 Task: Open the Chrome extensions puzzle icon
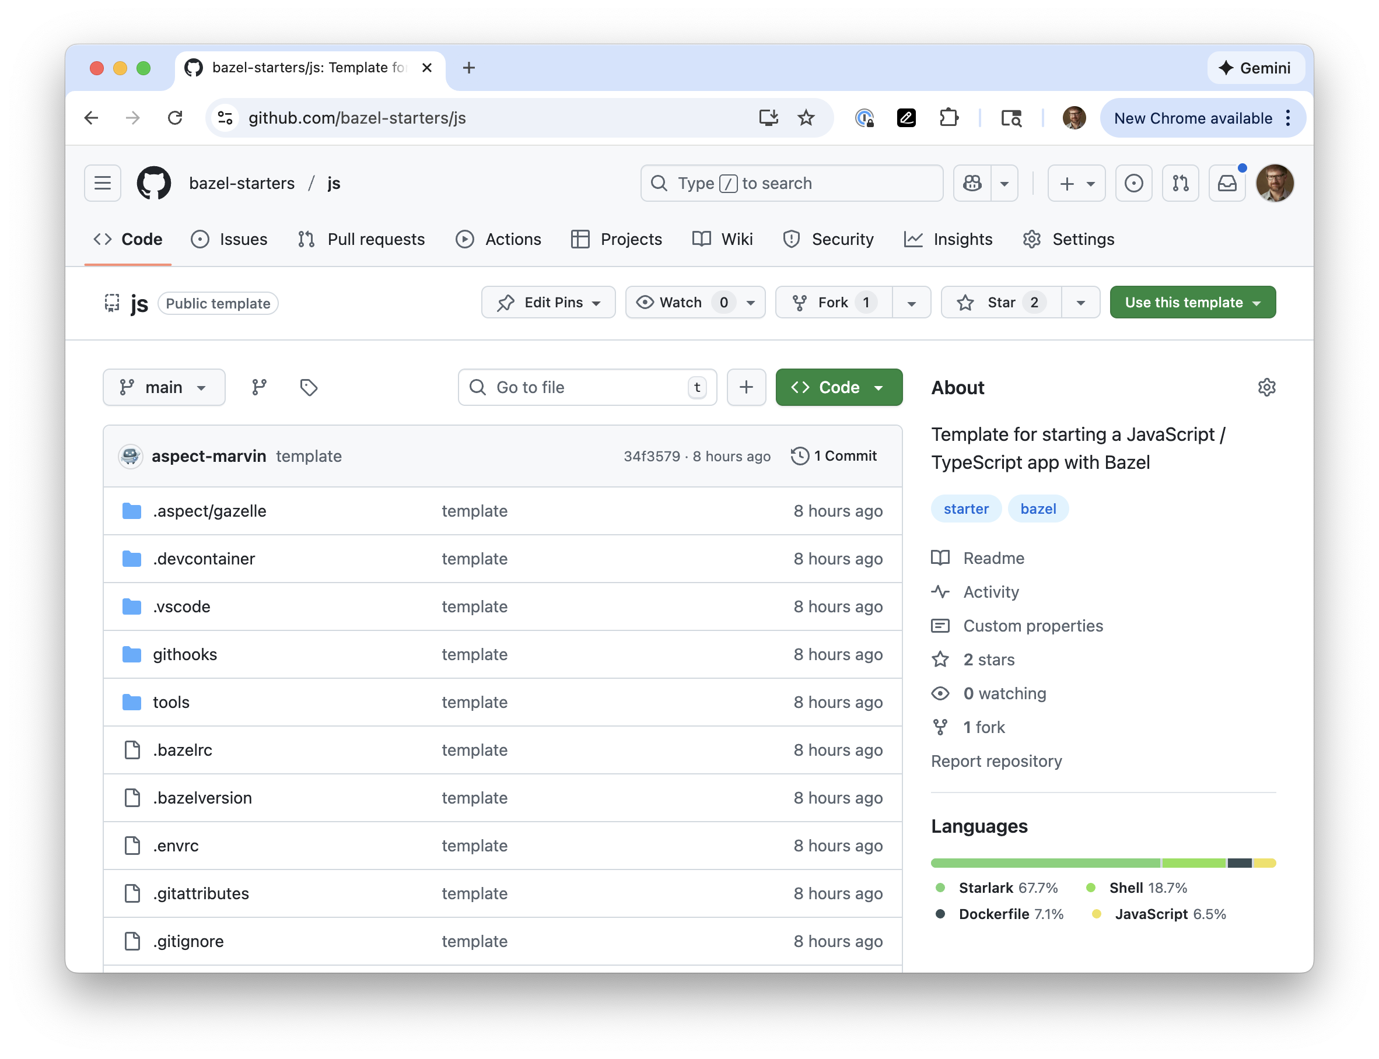(949, 118)
